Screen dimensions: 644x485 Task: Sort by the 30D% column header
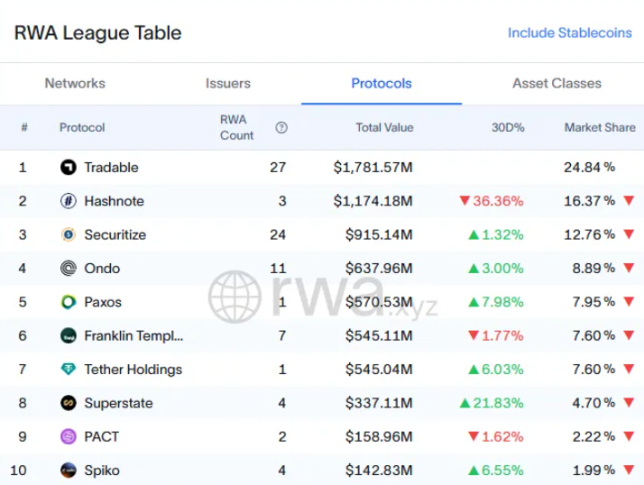[x=508, y=128]
